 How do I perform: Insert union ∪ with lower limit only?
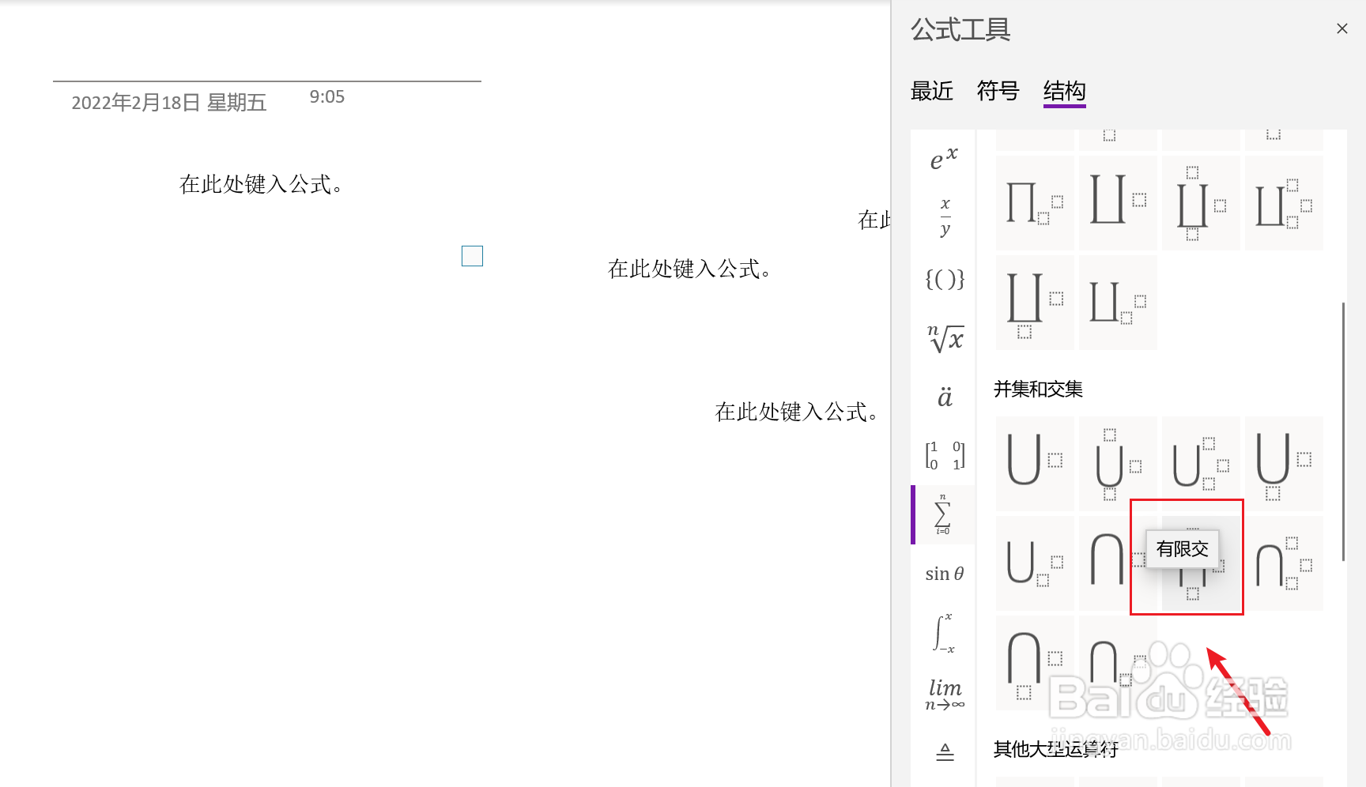click(1284, 464)
